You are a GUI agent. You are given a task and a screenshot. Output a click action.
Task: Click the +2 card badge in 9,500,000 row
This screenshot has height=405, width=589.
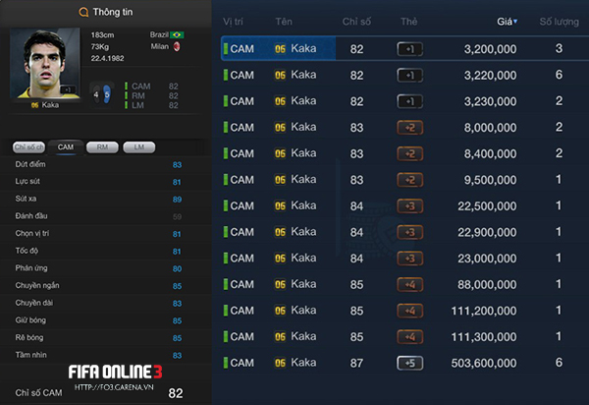point(410,180)
